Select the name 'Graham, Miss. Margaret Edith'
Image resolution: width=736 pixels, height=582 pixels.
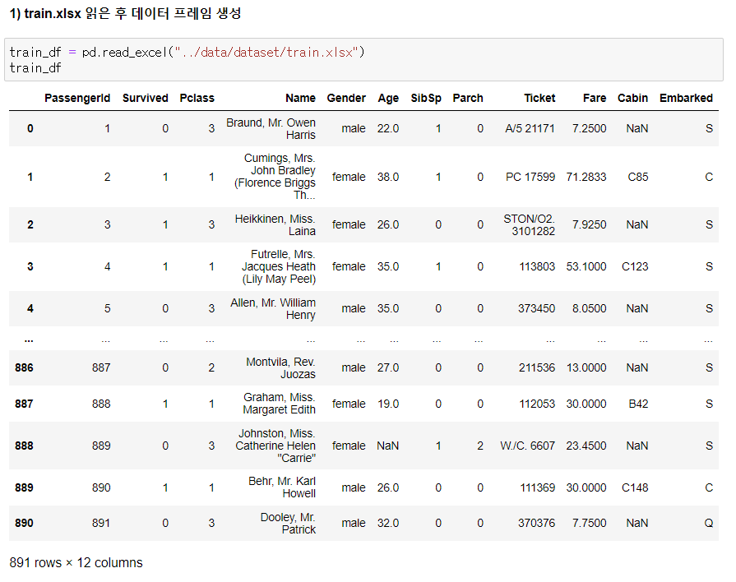click(x=279, y=404)
